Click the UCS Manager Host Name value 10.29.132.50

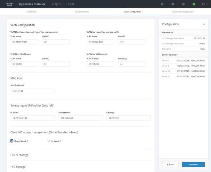click(199, 38)
